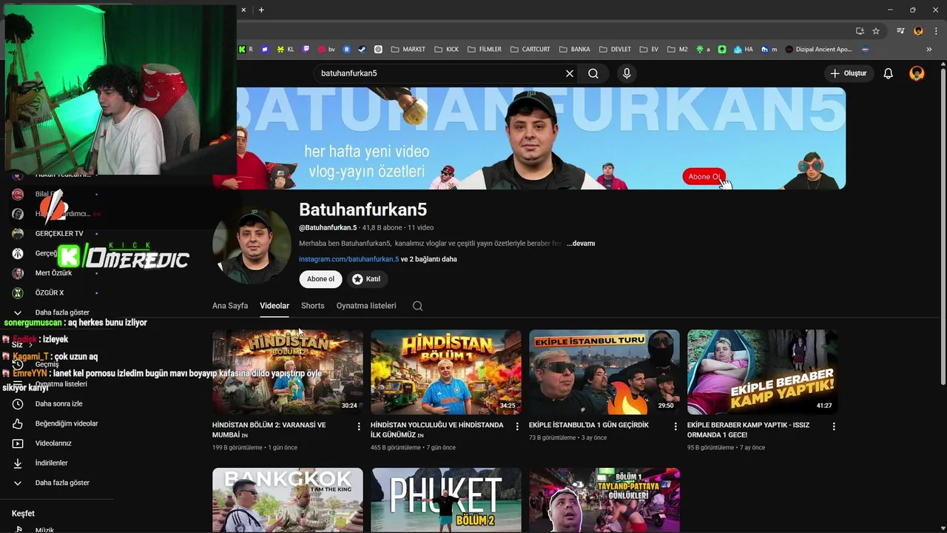Open the EV bookmarks folder
This screenshot has width=947, height=533.
coord(649,50)
